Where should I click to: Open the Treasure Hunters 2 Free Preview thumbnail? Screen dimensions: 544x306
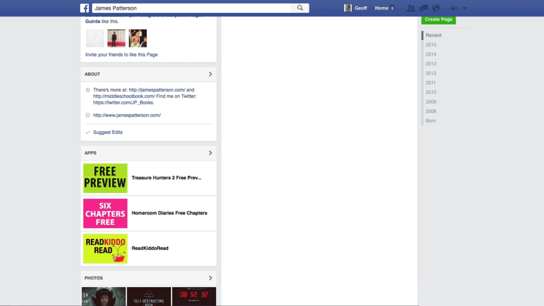[x=105, y=178]
